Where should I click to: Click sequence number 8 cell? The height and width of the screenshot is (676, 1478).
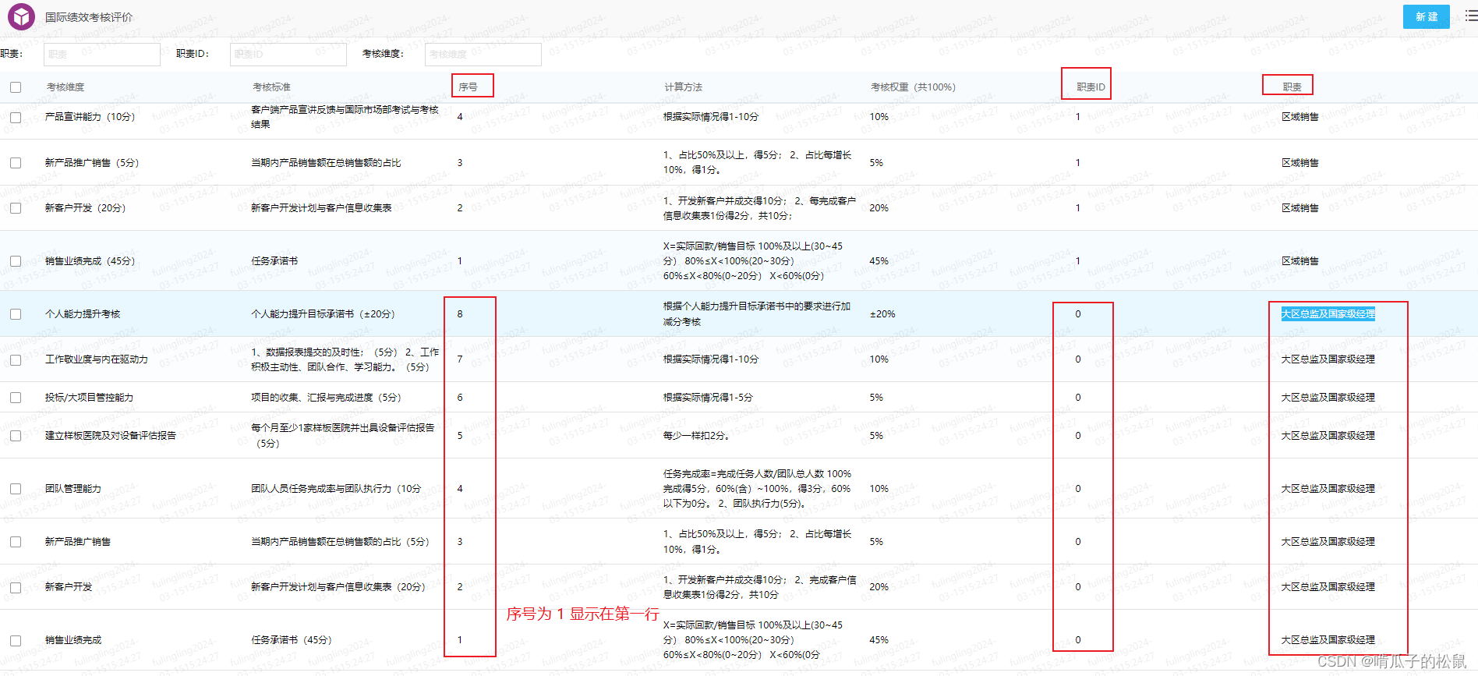click(460, 314)
